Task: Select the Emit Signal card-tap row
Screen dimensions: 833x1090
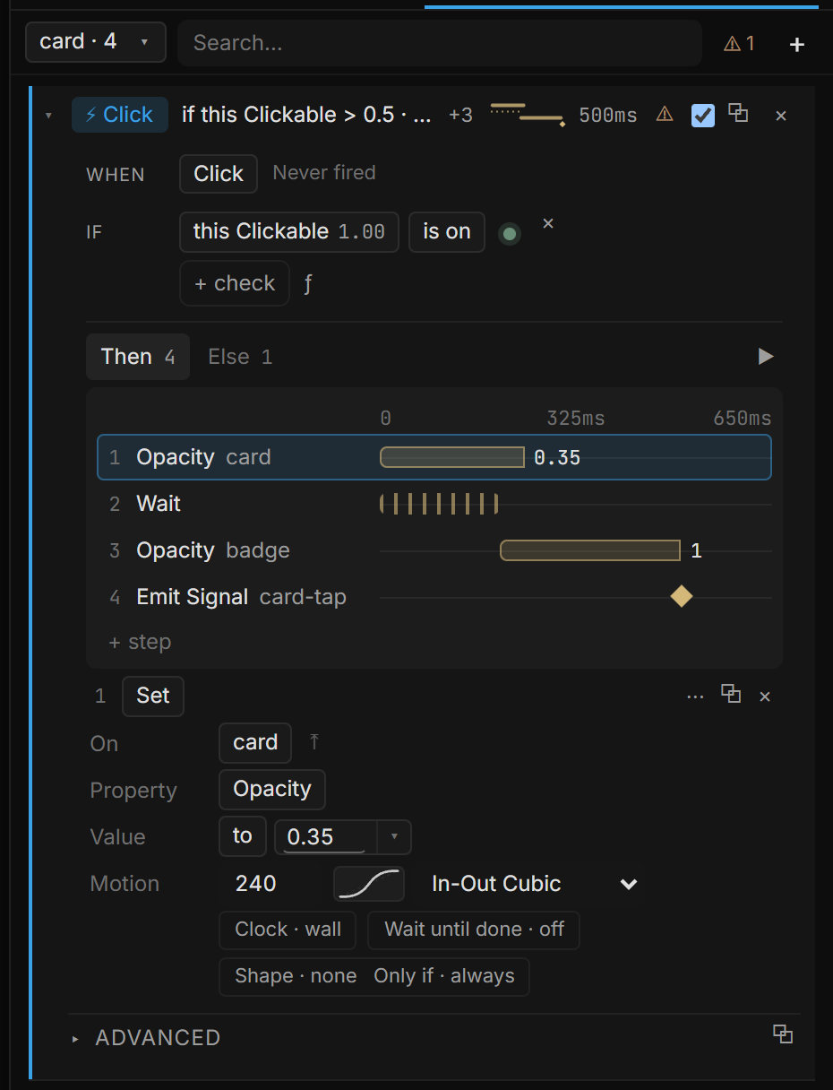Action: point(434,597)
